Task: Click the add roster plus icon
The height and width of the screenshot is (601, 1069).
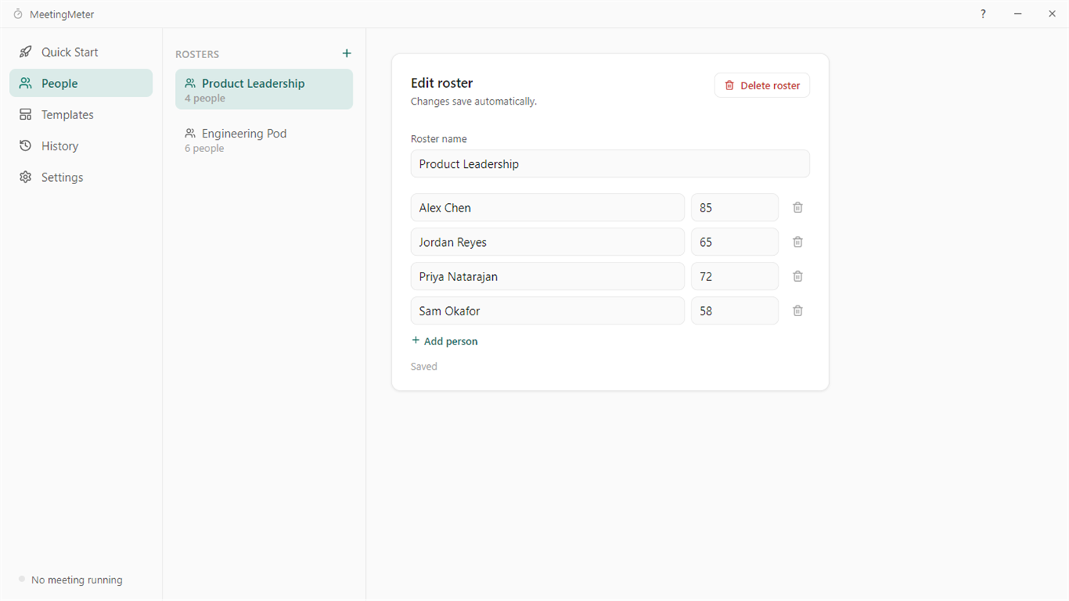Action: point(347,53)
